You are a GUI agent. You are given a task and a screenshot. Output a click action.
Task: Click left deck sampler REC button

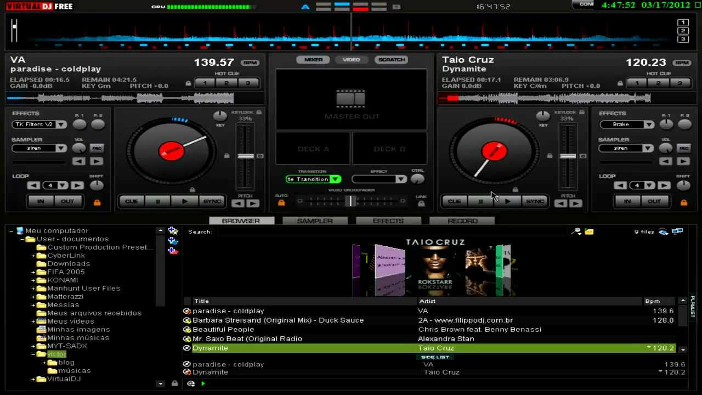pyautogui.click(x=97, y=148)
